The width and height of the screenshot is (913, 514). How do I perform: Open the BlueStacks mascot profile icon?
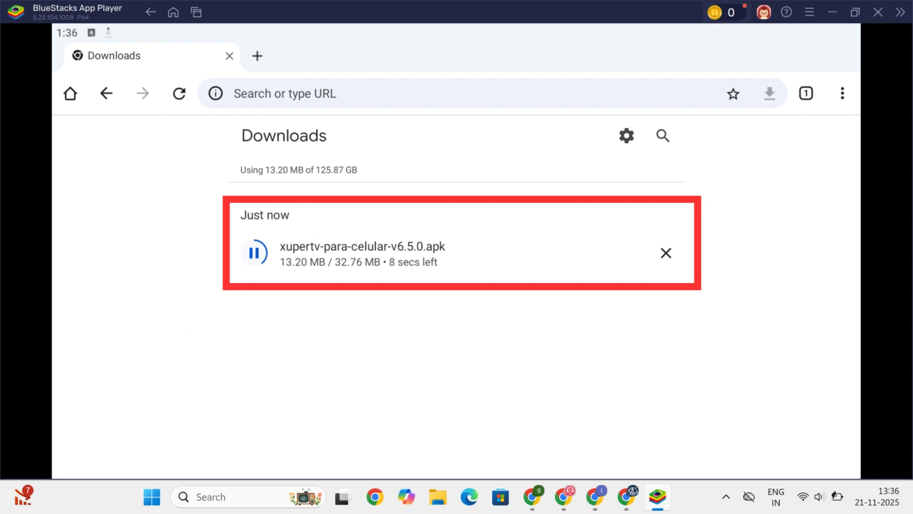[x=763, y=12]
